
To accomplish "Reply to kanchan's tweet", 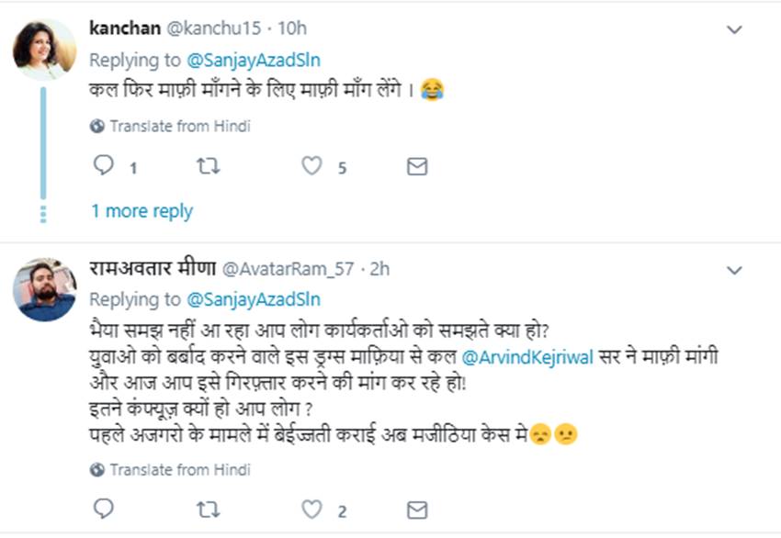I will click(104, 166).
